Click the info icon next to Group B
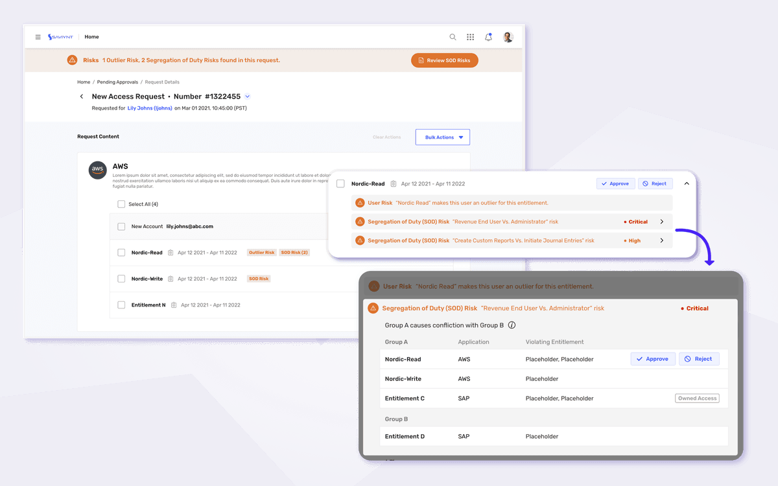This screenshot has width=778, height=486. tap(512, 325)
